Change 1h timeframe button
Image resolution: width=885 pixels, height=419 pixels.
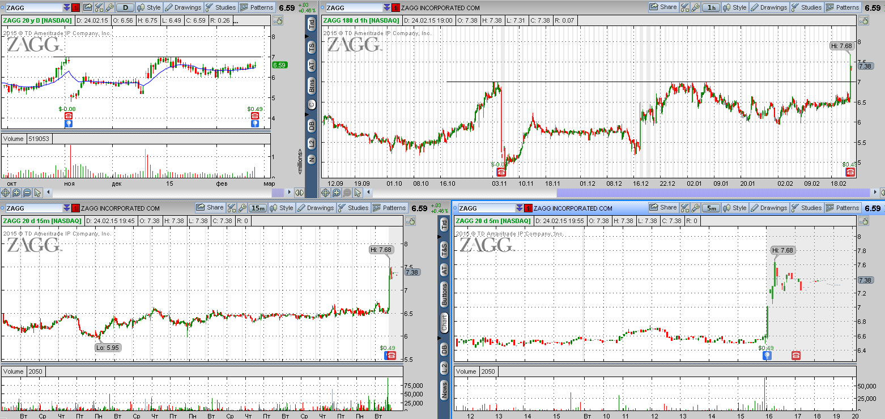[x=710, y=7]
